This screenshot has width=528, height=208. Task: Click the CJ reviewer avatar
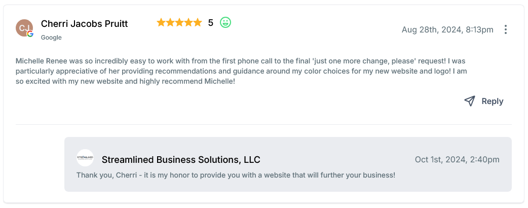click(24, 27)
